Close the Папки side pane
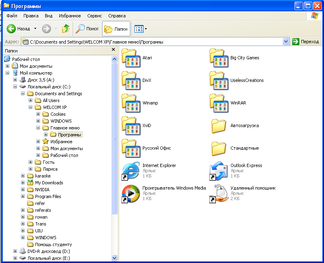Screen dimensions: 324x263 [113, 50]
